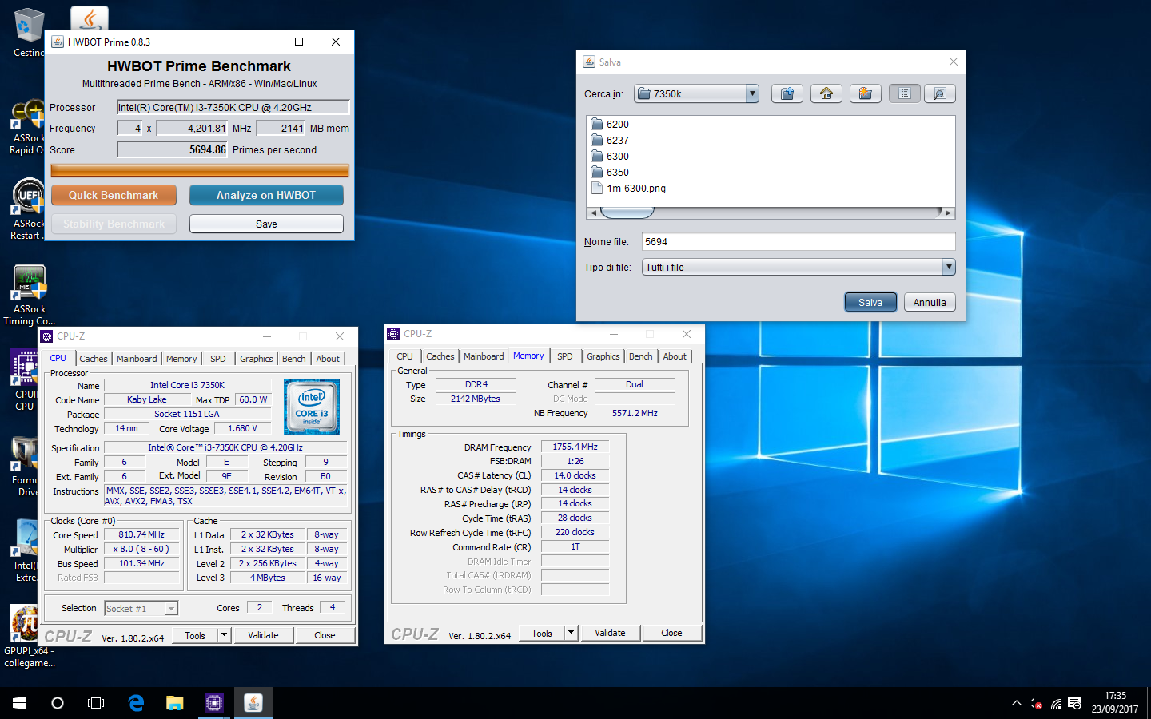
Task: Open CPU tab in right CPU-Z window
Action: (x=405, y=356)
